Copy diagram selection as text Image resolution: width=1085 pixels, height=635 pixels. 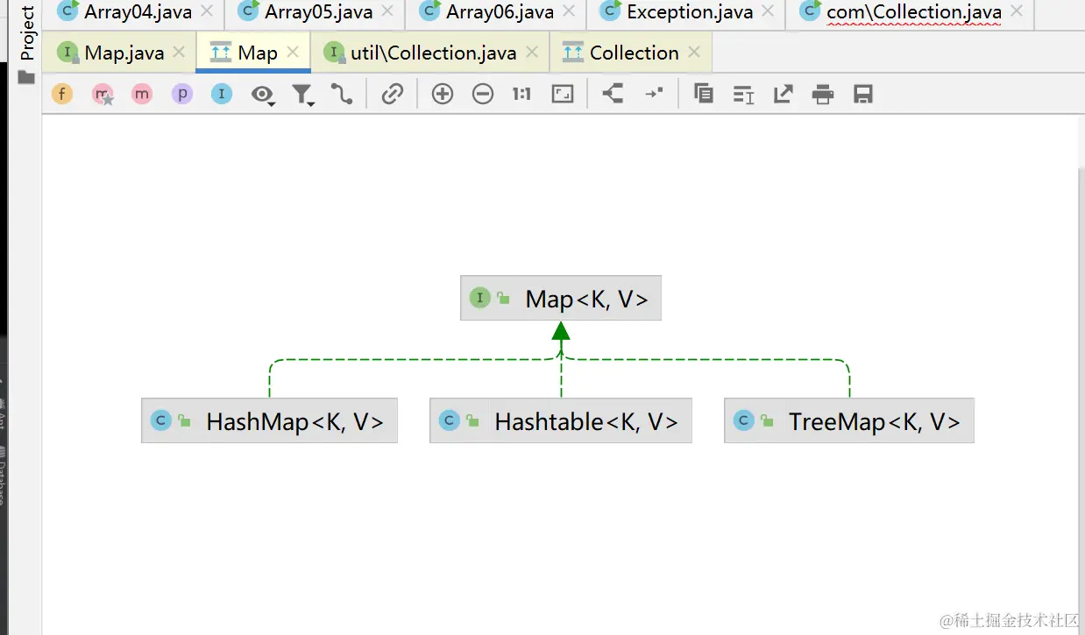click(743, 95)
